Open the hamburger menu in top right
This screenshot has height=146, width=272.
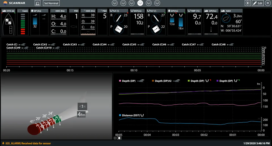(268, 3)
